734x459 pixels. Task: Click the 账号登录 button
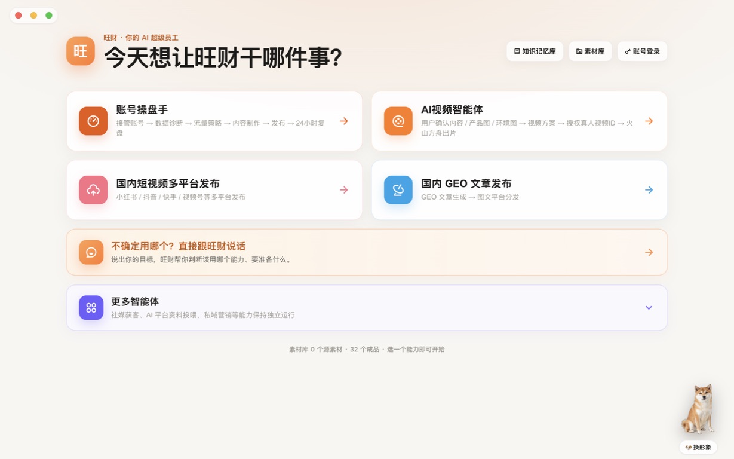point(642,51)
